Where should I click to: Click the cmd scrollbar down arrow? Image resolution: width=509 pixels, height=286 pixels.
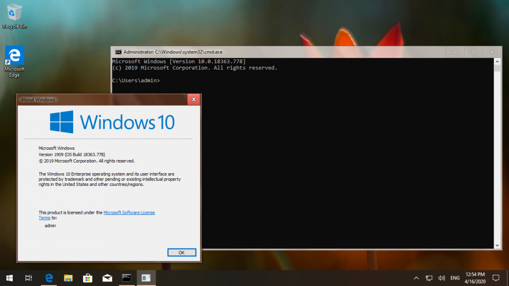[x=497, y=245]
